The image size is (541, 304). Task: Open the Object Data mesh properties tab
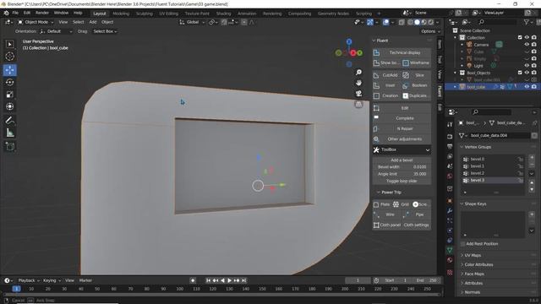tap(450, 250)
